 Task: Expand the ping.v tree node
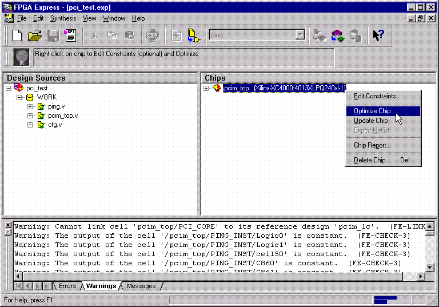(x=30, y=106)
